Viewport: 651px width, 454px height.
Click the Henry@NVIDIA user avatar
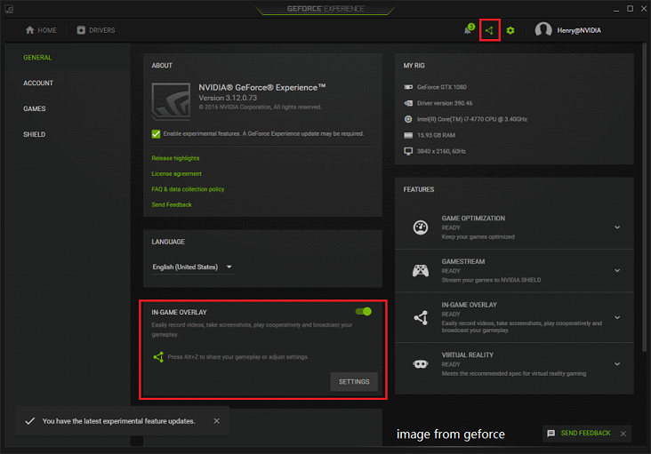click(543, 30)
